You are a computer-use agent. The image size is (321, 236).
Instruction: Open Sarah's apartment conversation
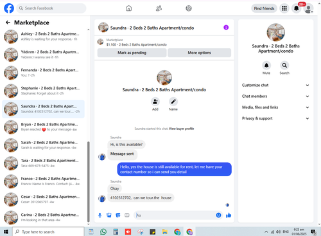(x=43, y=145)
